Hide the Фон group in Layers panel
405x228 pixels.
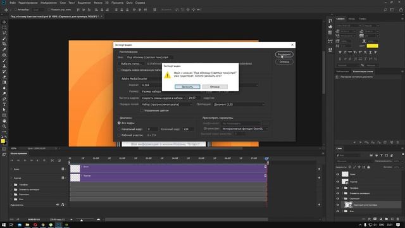(x=337, y=211)
